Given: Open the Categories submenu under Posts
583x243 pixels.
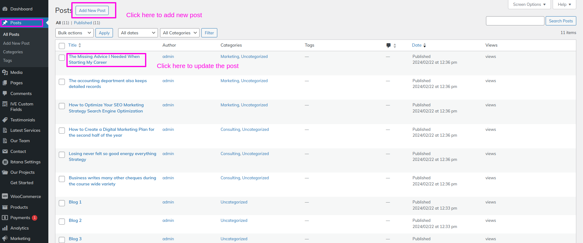Looking at the screenshot, I should tap(13, 52).
